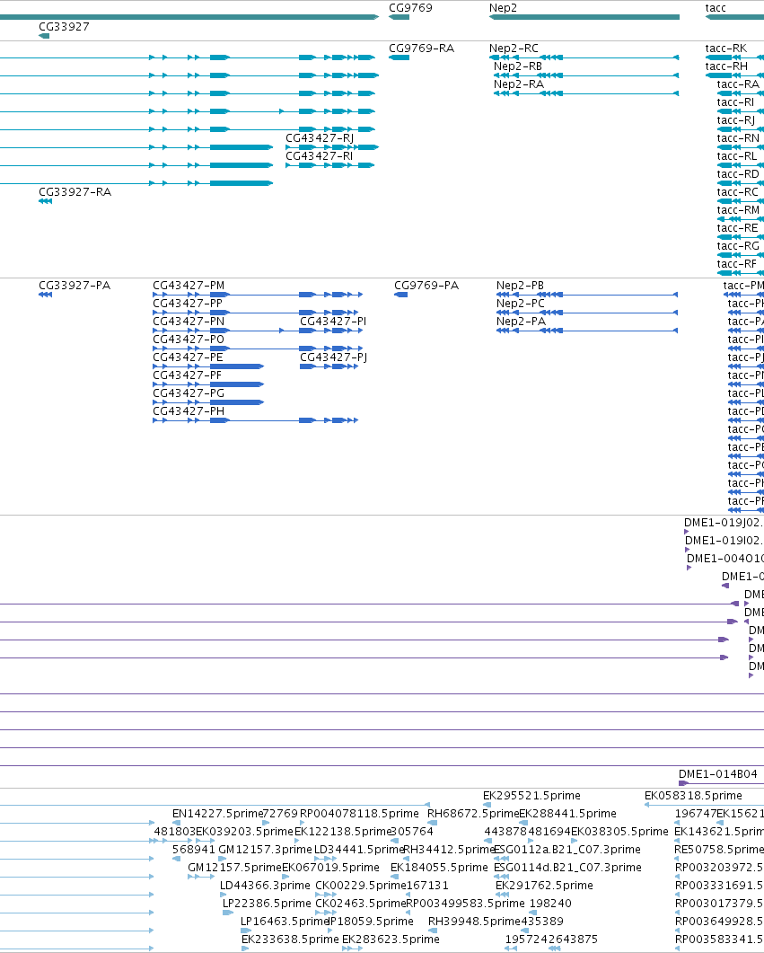Select the CG43427-RI transcript label
The height and width of the screenshot is (953, 764).
tap(319, 156)
